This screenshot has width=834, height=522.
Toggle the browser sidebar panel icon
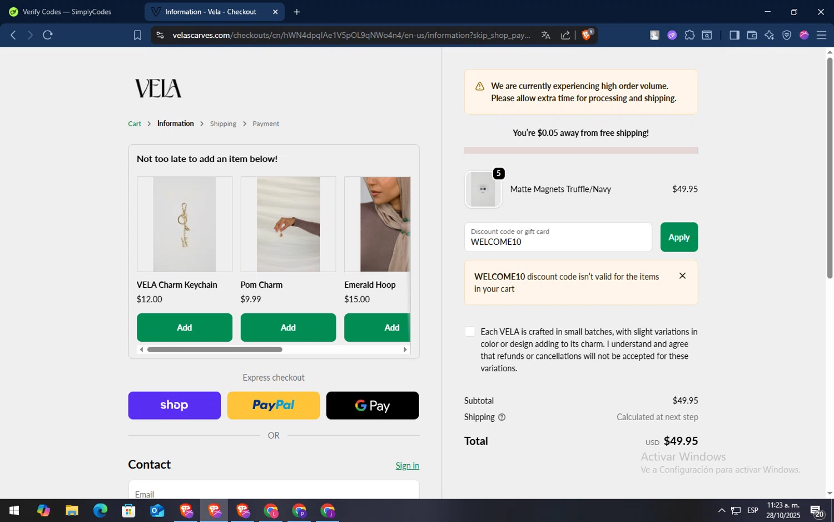[734, 35]
